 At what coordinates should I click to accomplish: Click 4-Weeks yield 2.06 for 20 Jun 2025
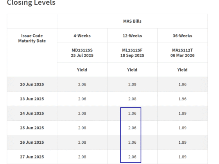82,84
